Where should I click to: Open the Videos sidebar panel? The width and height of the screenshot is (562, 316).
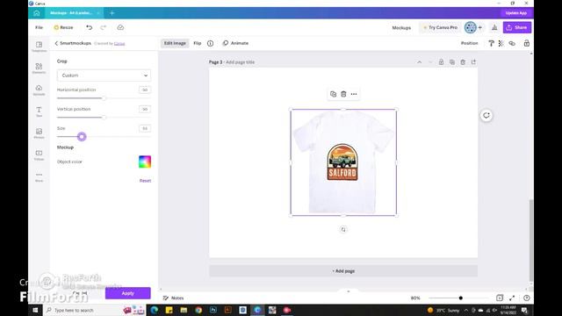pyautogui.click(x=39, y=154)
